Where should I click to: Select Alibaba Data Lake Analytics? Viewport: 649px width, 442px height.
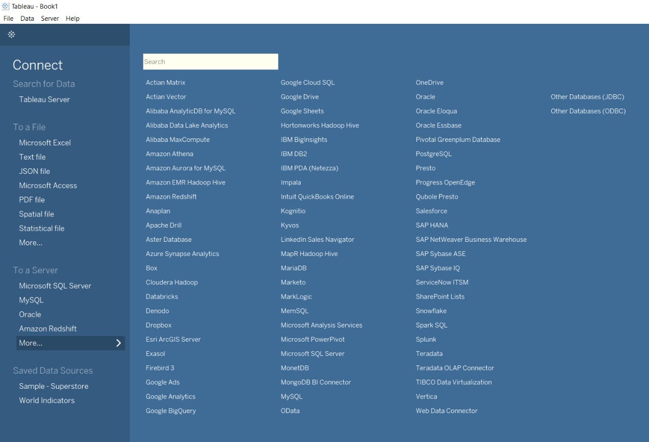click(x=187, y=125)
